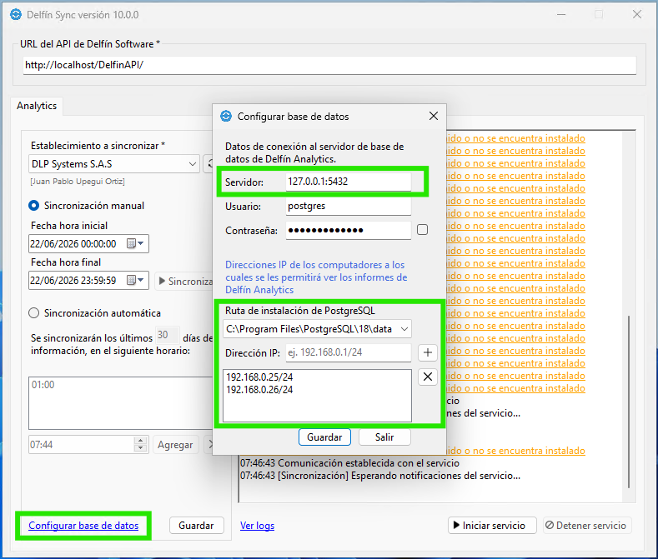The image size is (658, 559).
Task: Click the Usuario input field
Action: [x=349, y=207]
